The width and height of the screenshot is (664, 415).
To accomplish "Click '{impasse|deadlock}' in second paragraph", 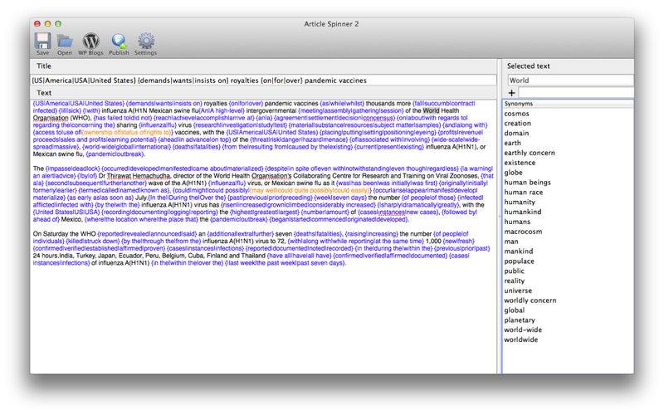I will [x=72, y=168].
